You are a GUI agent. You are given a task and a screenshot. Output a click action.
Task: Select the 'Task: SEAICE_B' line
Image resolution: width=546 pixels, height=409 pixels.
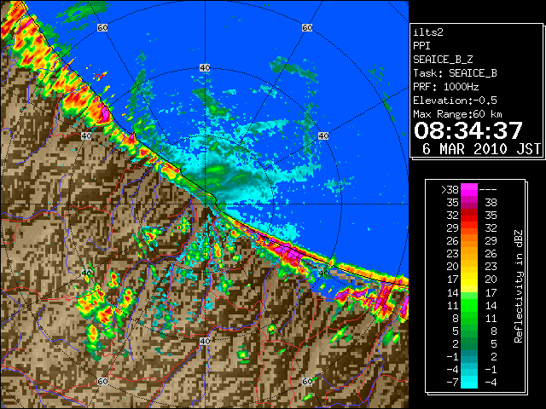pyautogui.click(x=455, y=73)
